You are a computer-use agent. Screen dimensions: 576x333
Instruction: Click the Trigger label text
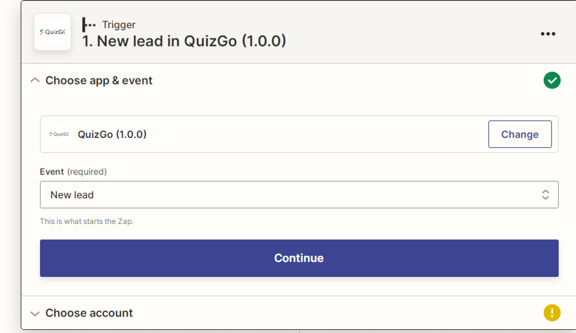click(119, 25)
